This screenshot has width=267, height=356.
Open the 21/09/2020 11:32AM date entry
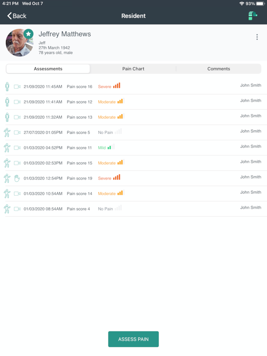pyautogui.click(x=43, y=117)
